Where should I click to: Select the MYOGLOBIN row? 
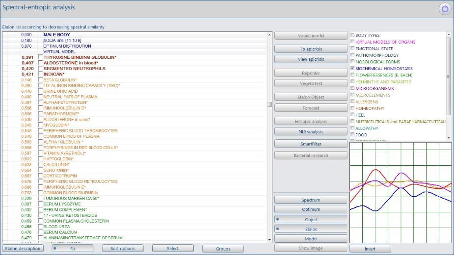click(x=134, y=125)
